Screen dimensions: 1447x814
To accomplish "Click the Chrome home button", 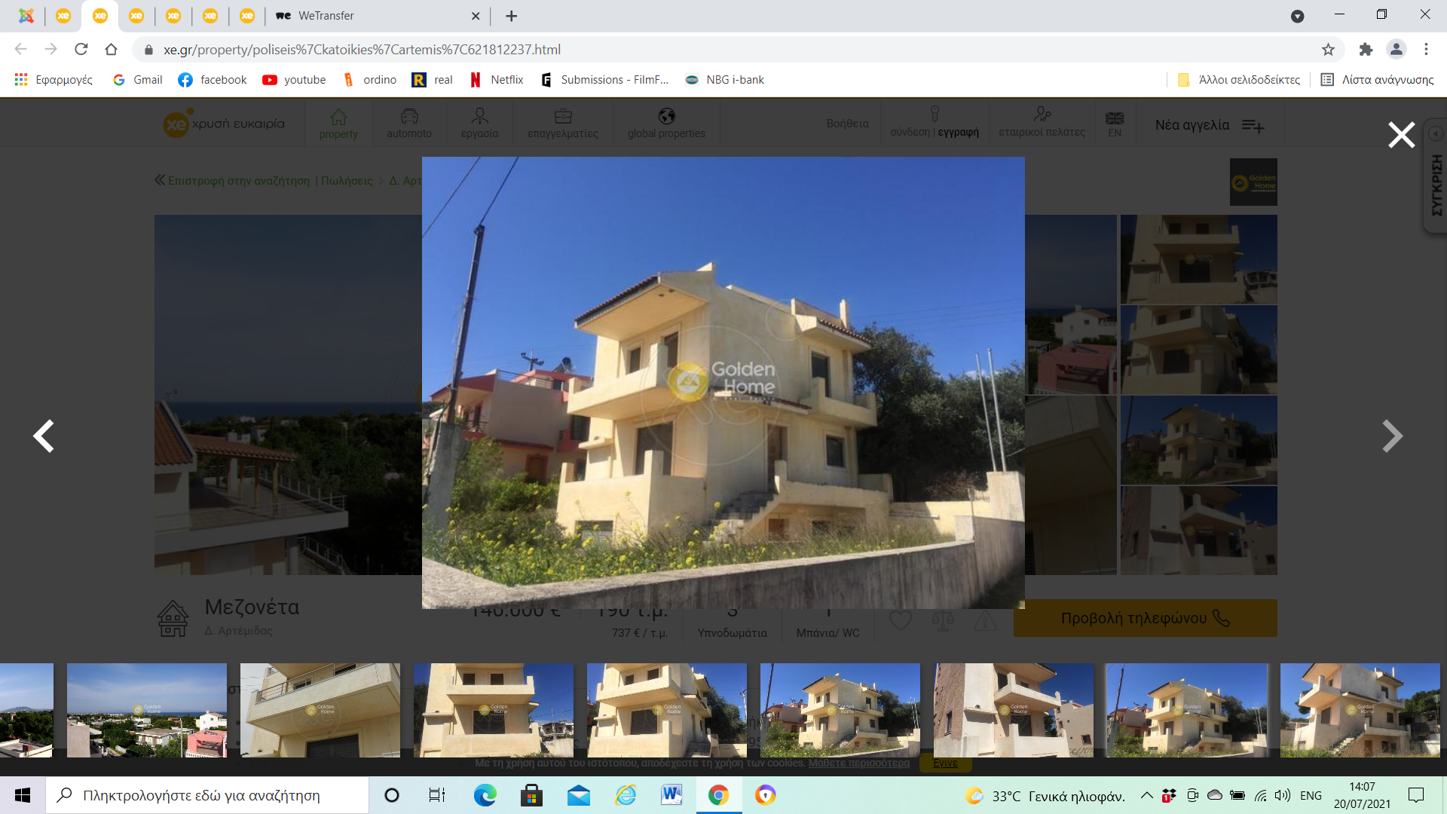I will click(x=112, y=50).
